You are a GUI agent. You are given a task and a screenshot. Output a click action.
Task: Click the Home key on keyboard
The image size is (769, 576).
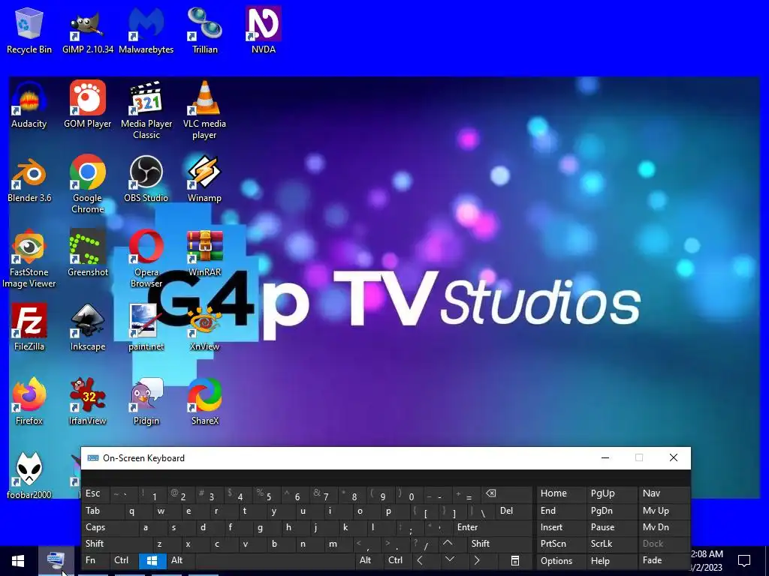pyautogui.click(x=560, y=494)
